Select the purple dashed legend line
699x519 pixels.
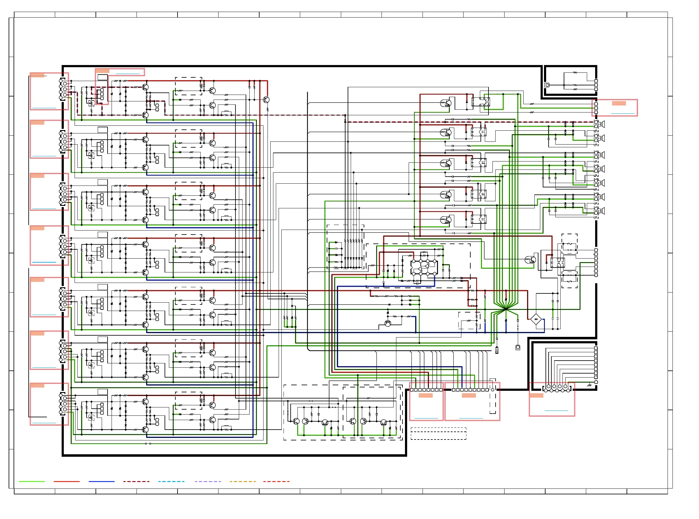point(208,481)
